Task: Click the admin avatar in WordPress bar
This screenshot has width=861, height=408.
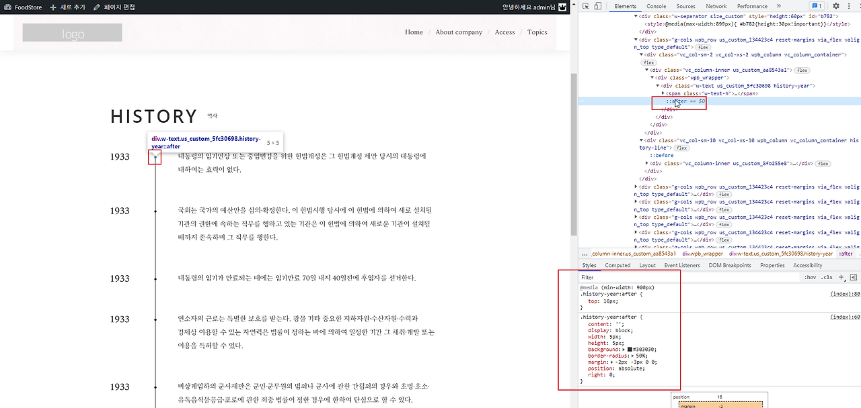Action: click(562, 7)
